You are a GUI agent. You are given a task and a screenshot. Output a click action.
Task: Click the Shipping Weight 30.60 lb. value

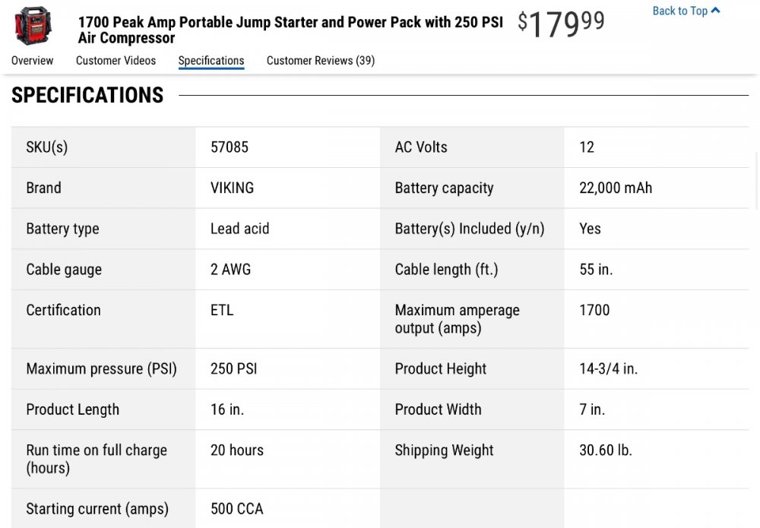[606, 451]
